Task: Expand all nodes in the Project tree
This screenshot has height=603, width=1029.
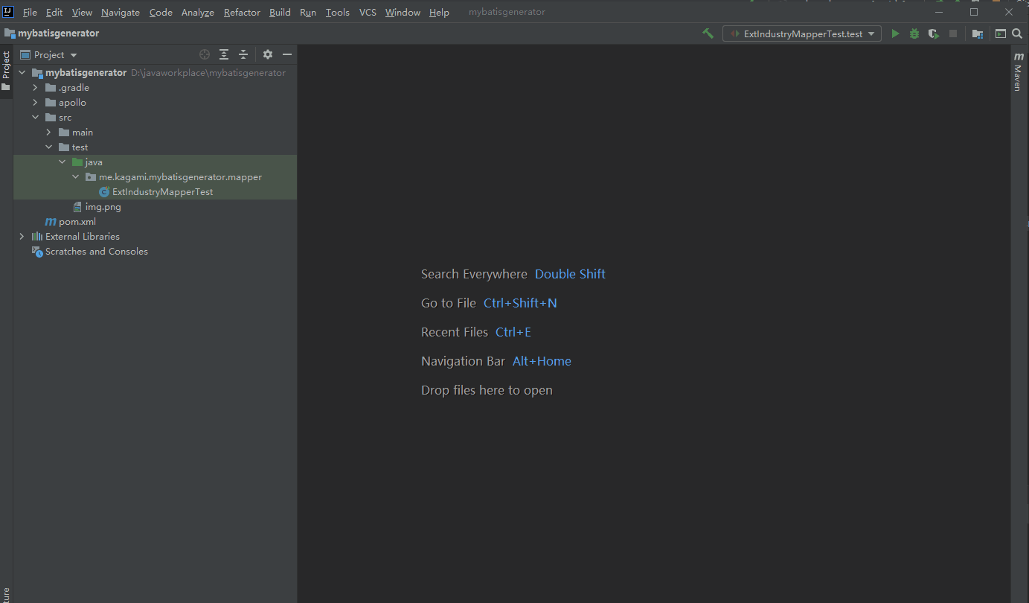Action: coord(224,54)
